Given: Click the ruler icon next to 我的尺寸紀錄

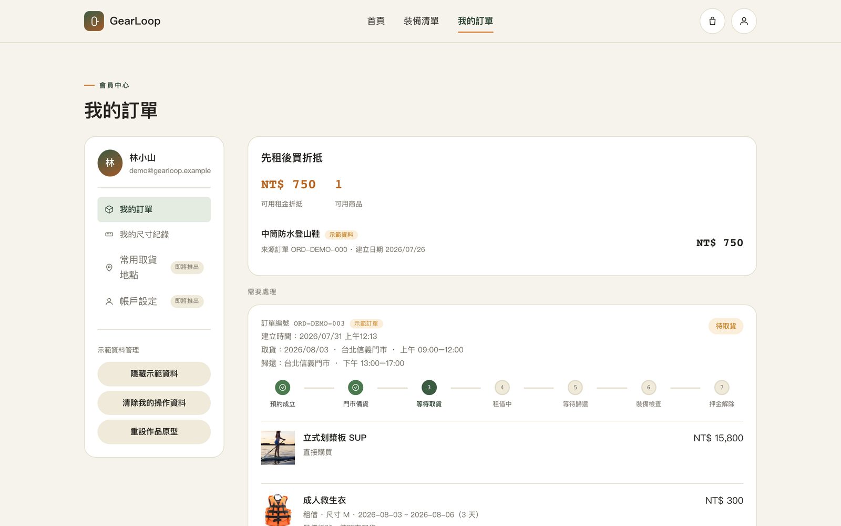Looking at the screenshot, I should [x=109, y=235].
